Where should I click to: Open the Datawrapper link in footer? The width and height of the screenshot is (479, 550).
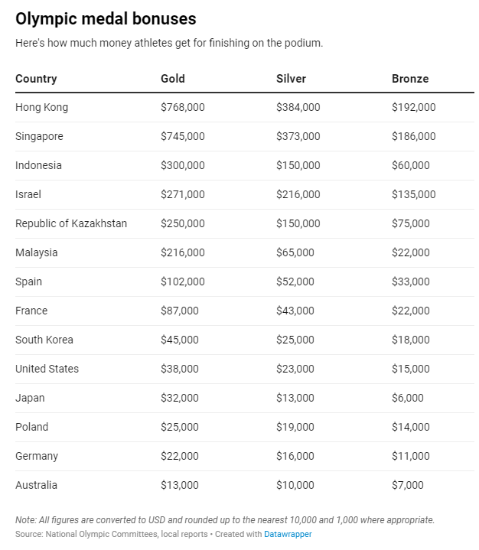point(288,534)
